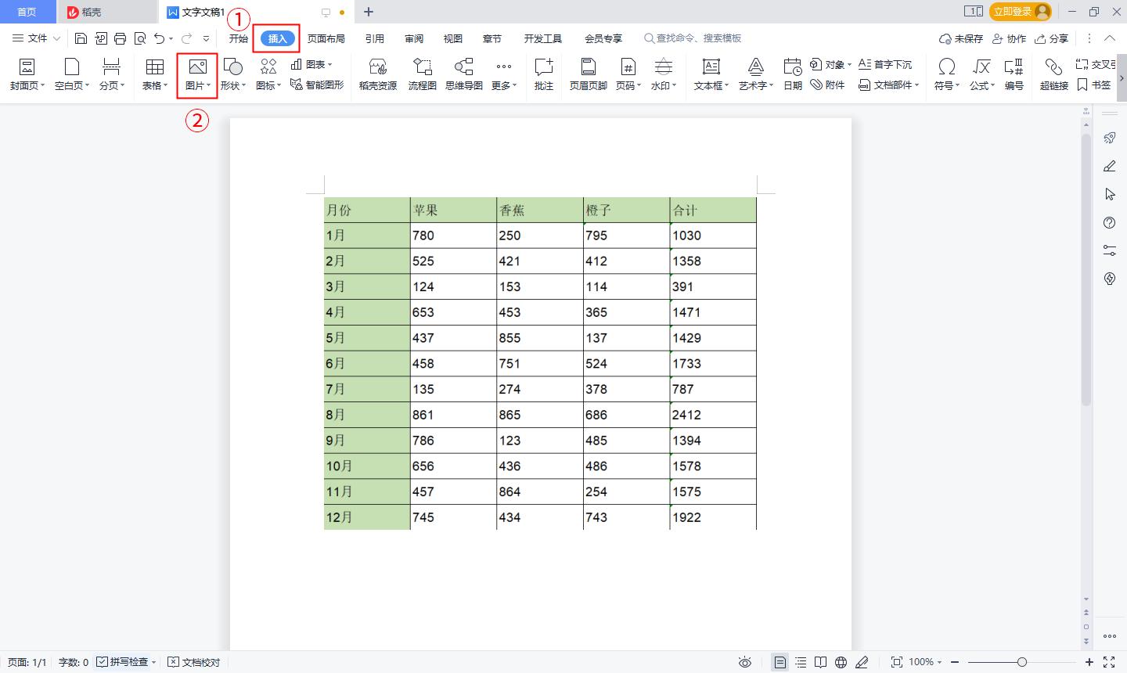Open 稻壳资源 resources
Screen dimensions: 1127x673
[378, 74]
